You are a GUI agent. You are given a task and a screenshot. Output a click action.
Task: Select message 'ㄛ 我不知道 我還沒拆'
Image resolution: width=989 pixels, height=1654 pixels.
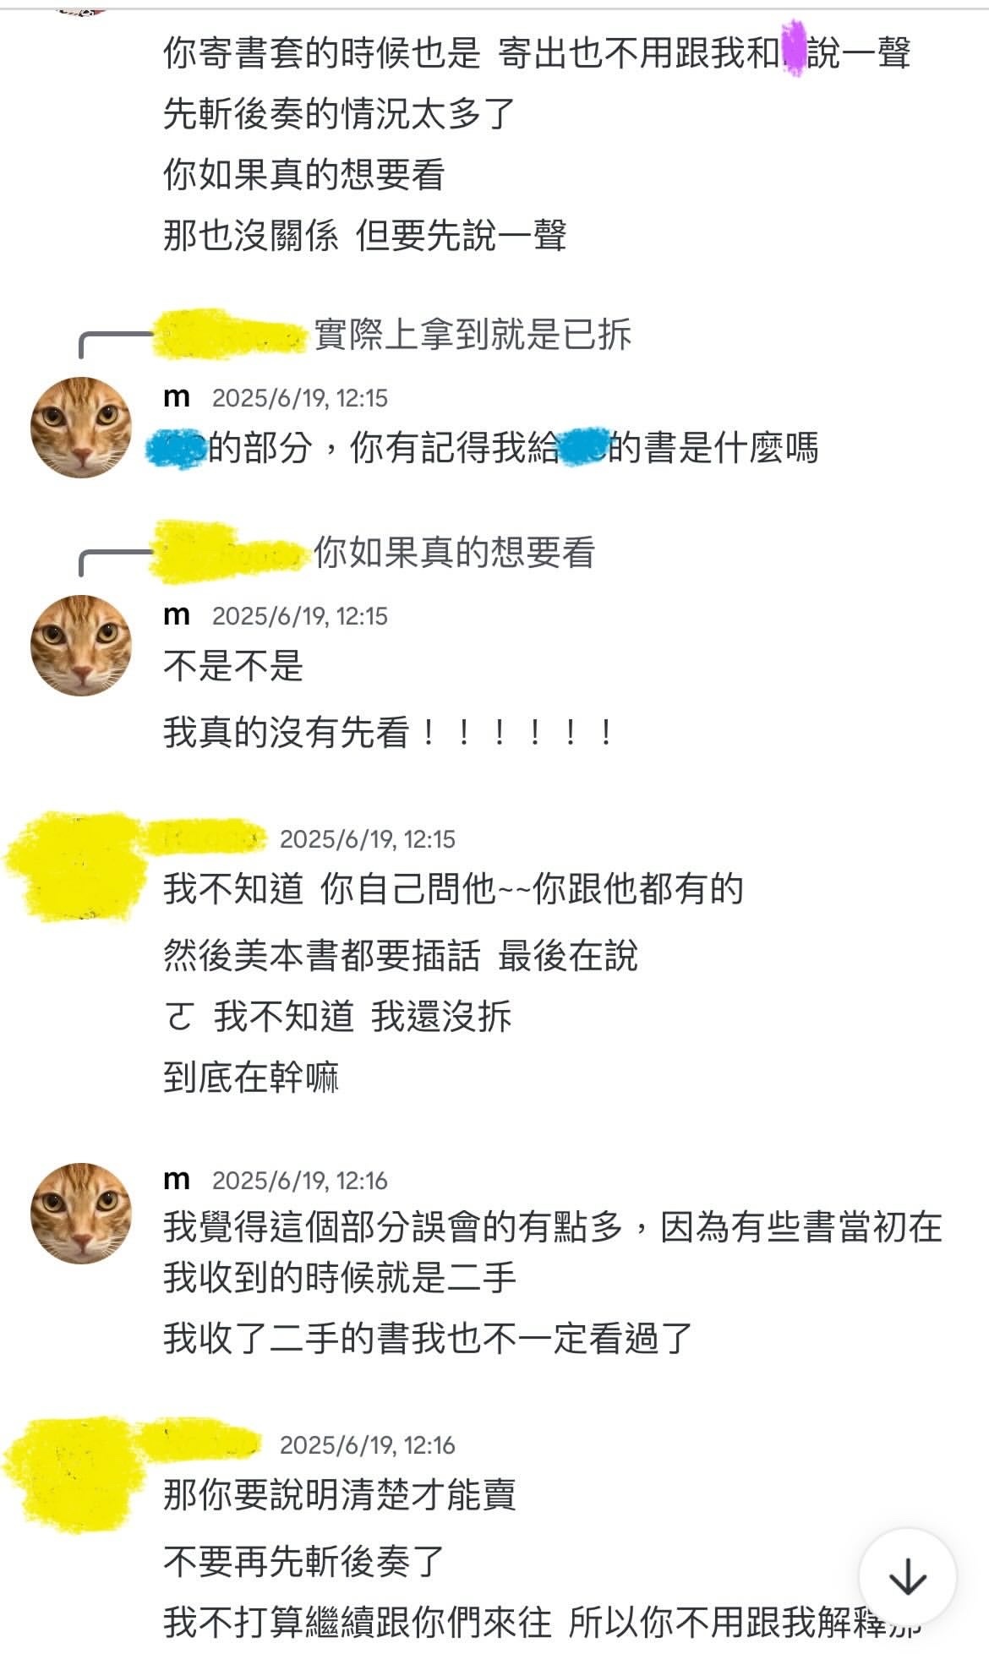point(337,1016)
